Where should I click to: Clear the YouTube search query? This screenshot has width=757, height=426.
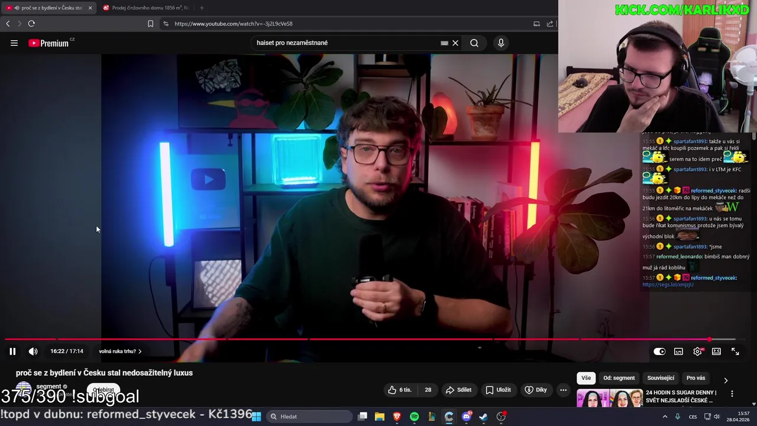pos(455,43)
